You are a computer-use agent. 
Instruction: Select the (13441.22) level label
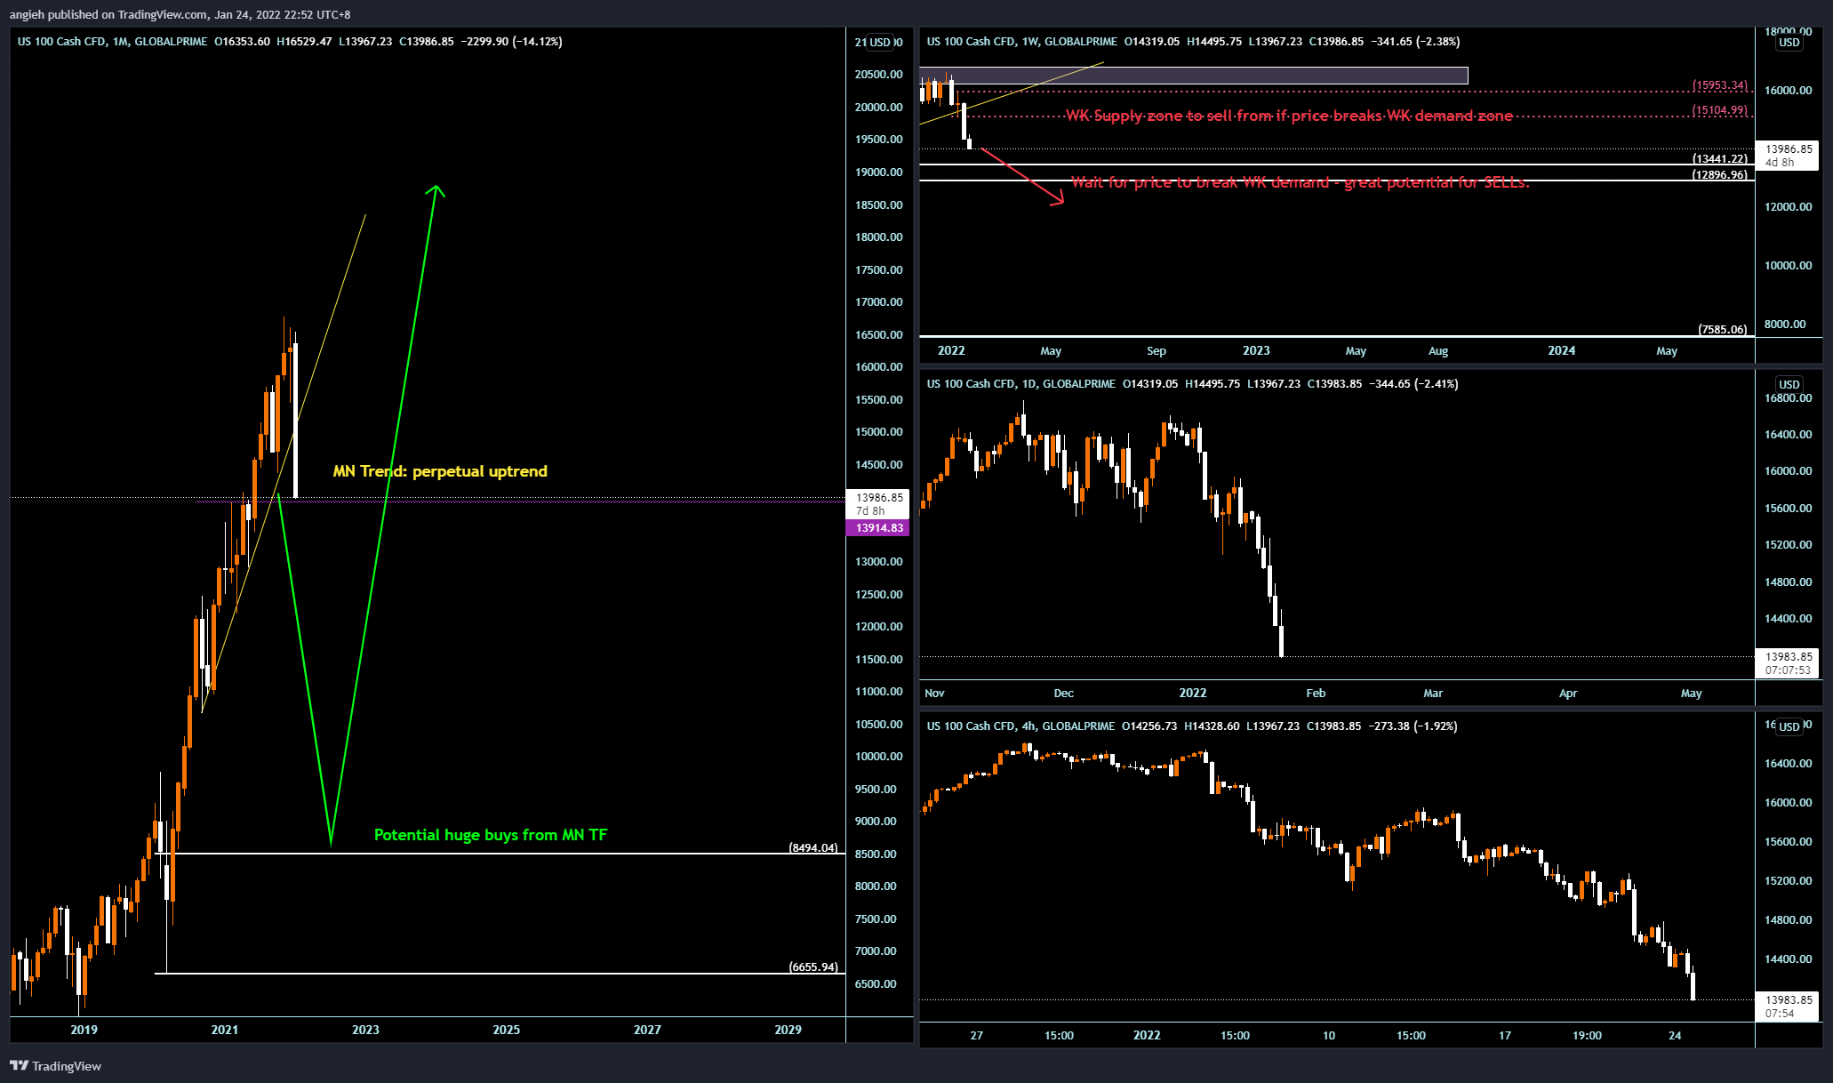coord(1720,159)
